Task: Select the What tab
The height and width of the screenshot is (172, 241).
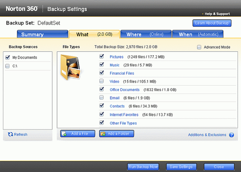Action: tap(94, 34)
